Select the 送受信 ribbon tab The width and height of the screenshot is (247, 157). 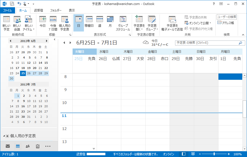coord(38,10)
